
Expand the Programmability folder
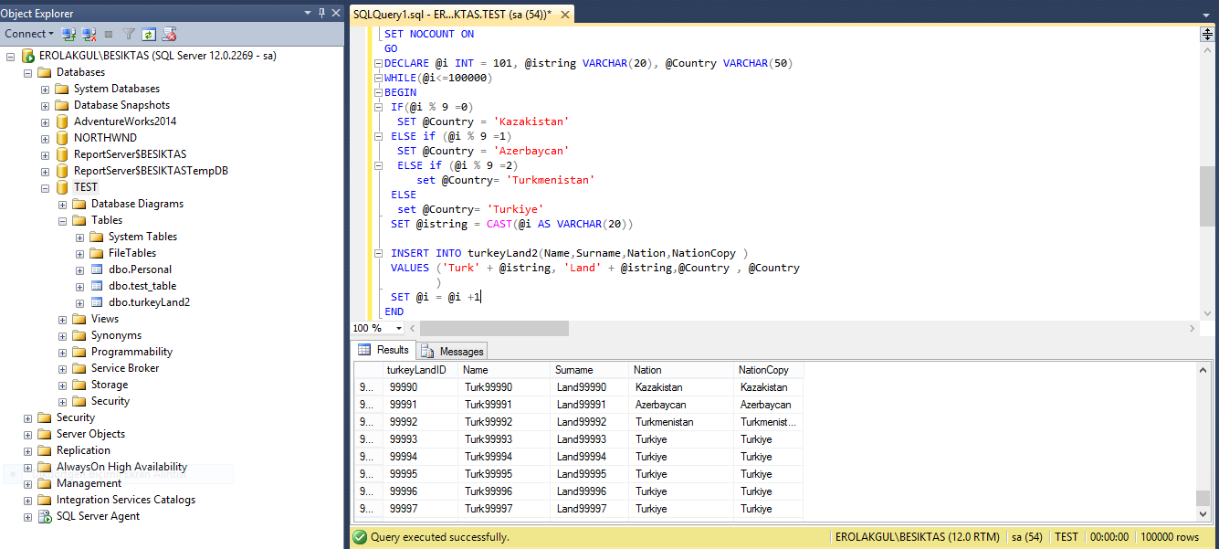63,352
